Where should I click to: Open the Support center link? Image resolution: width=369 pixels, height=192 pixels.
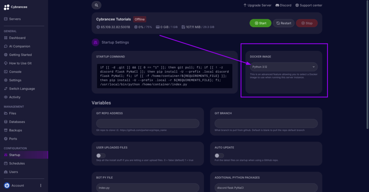[309, 5]
